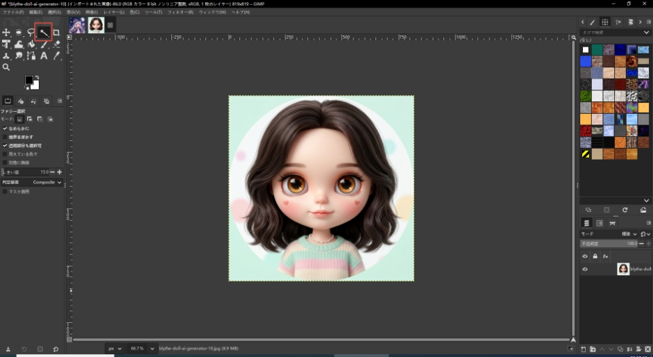This screenshot has height=357, width=653.
Task: Open the レイヤー menu
Action: 114,13
